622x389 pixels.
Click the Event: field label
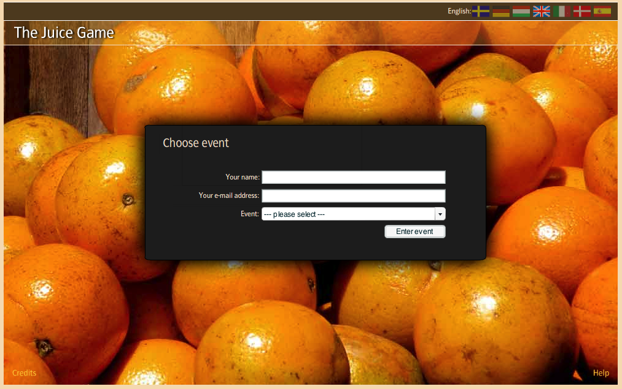point(250,214)
